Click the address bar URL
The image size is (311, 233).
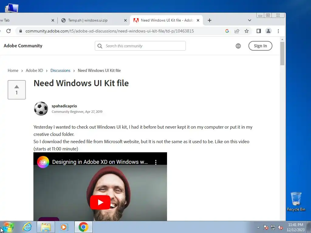pos(109,31)
